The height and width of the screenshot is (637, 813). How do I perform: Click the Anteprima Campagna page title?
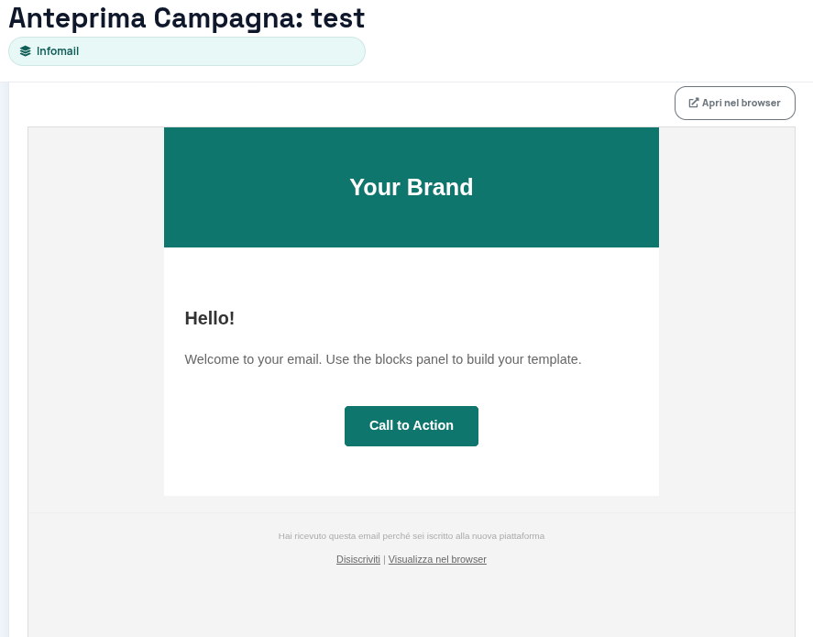pyautogui.click(x=156, y=17)
